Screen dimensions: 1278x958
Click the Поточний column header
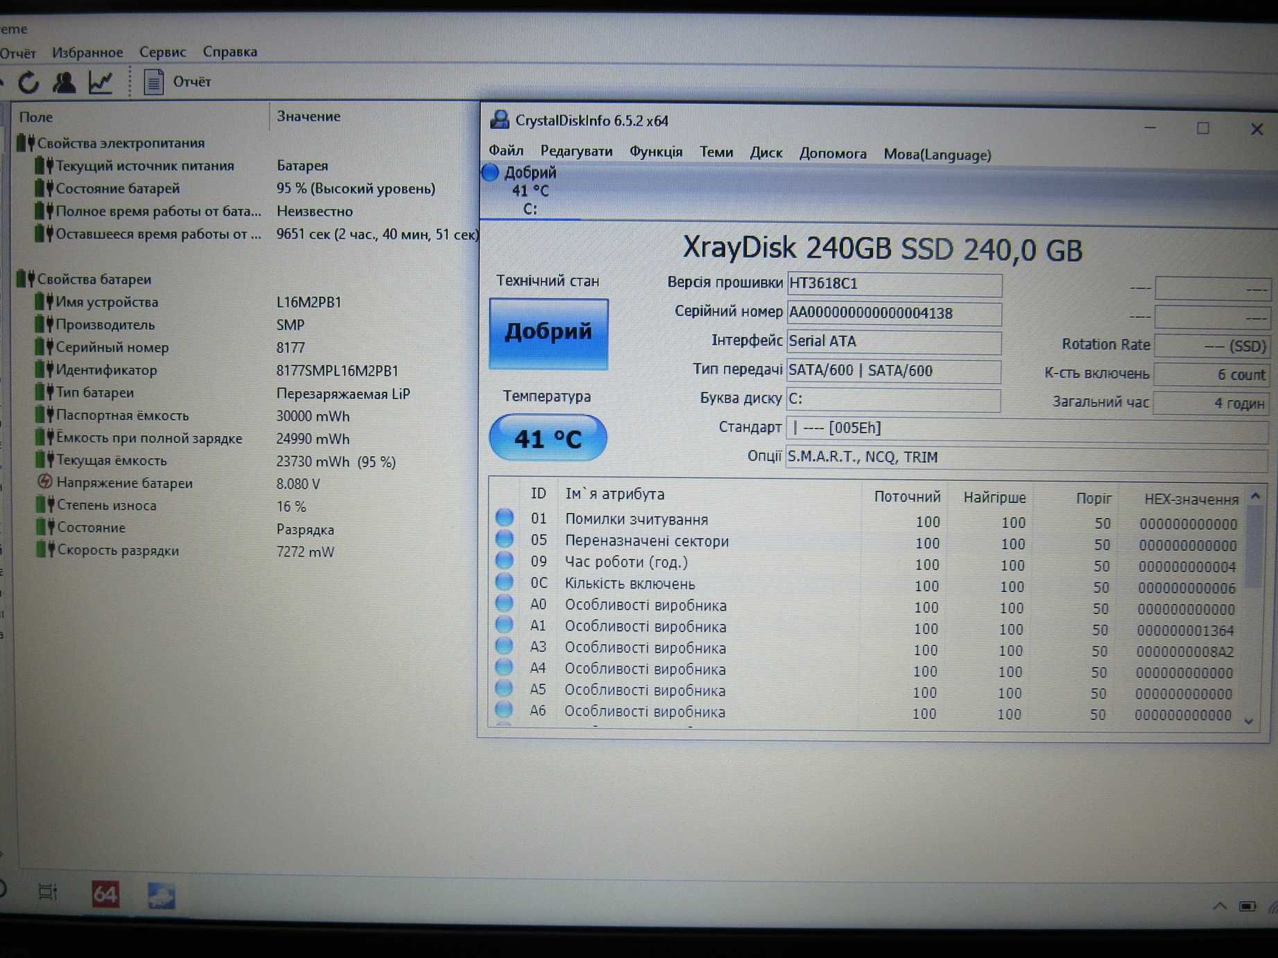pos(907,496)
